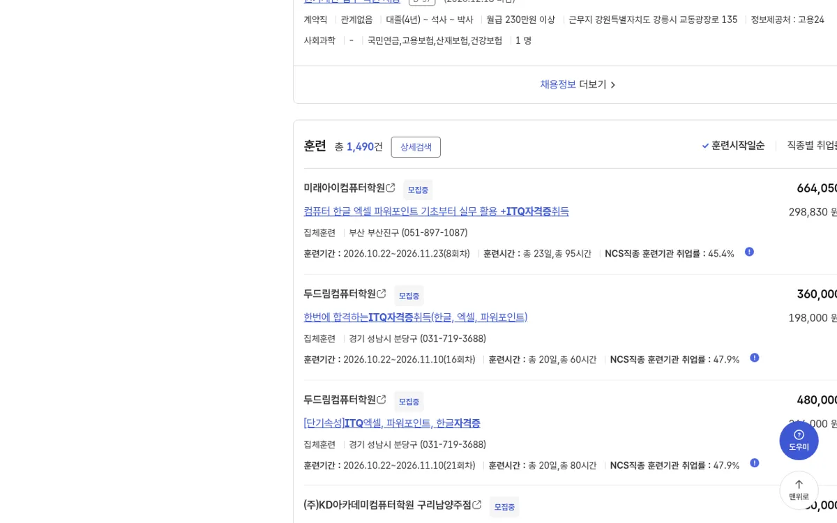Show info icon next to 취업률 47.9% with 60시간
Image resolution: width=837 pixels, height=523 pixels.
[754, 358]
